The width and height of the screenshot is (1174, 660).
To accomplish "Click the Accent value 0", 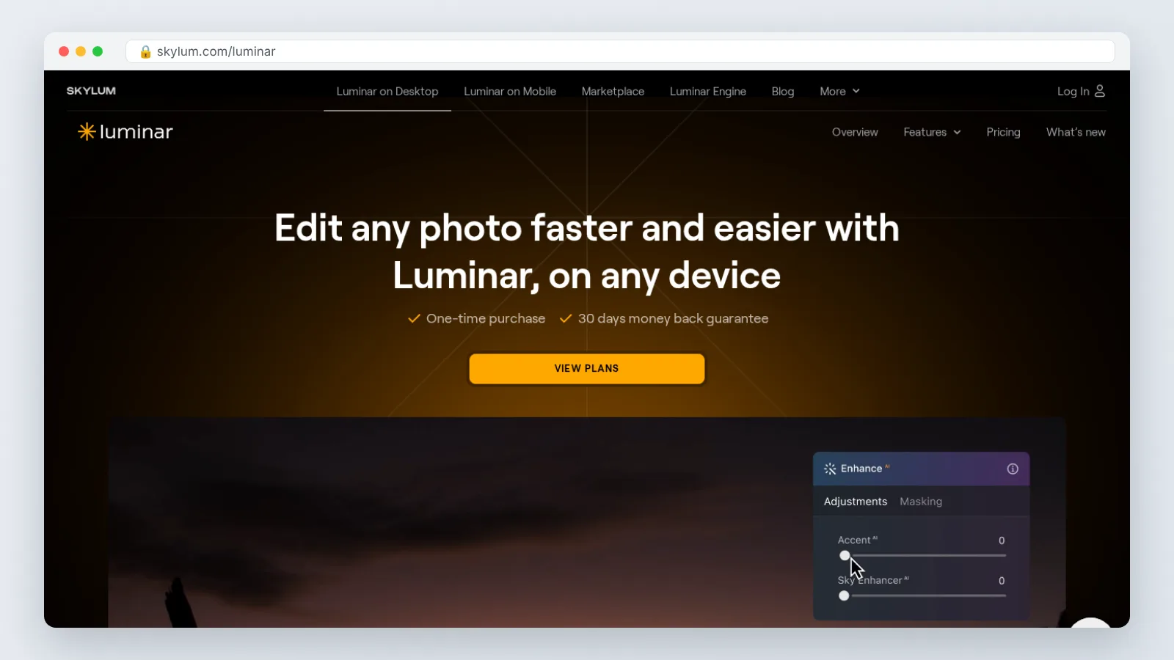I will tap(1002, 540).
